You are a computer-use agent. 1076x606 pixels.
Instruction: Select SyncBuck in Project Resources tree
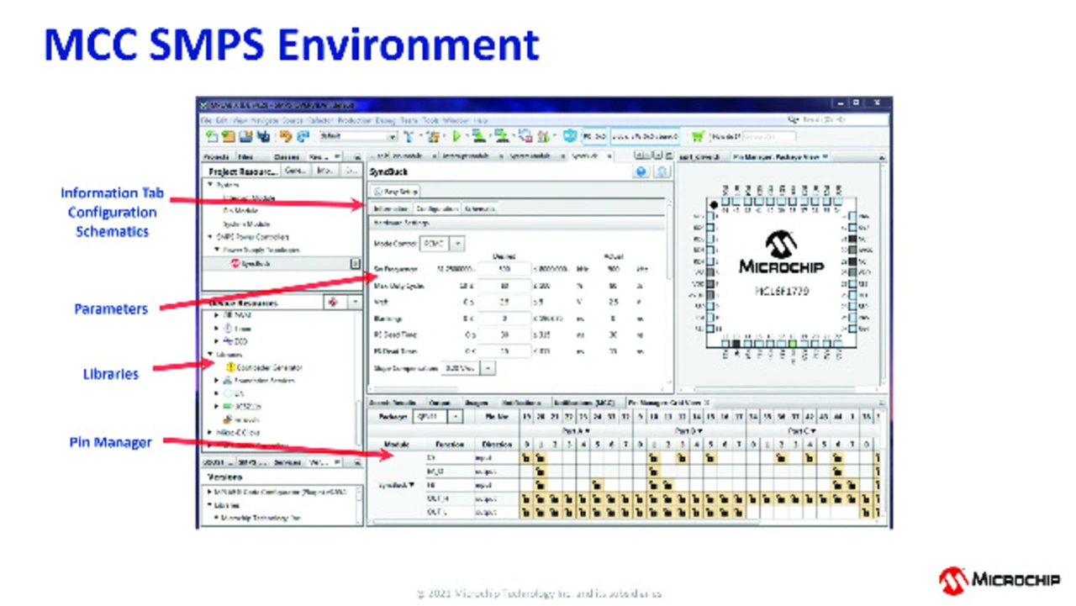255,264
